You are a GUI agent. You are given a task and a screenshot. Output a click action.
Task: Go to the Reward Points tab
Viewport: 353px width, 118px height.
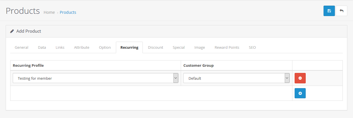point(227,47)
